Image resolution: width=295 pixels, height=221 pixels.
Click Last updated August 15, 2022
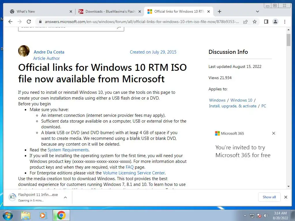pos(235,66)
